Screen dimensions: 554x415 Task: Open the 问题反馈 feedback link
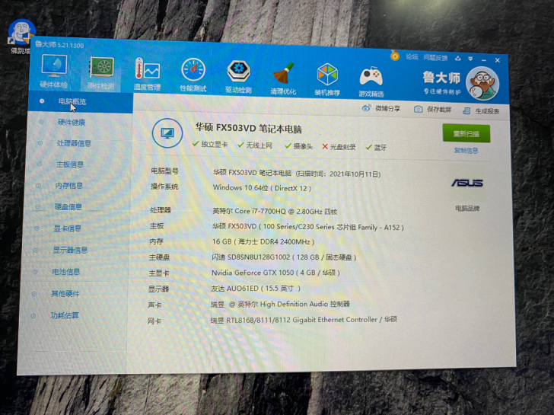[x=435, y=58]
